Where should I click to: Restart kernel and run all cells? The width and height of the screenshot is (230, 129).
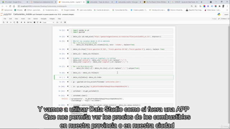pyautogui.click(x=41, y=22)
